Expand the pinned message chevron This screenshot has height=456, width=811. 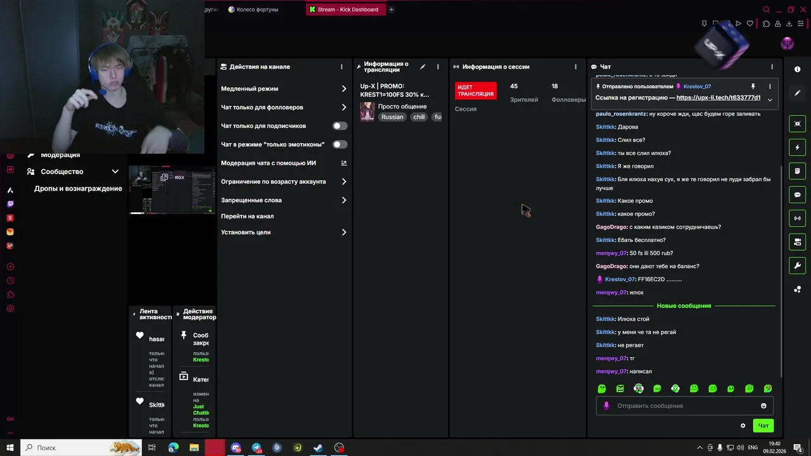coord(770,99)
